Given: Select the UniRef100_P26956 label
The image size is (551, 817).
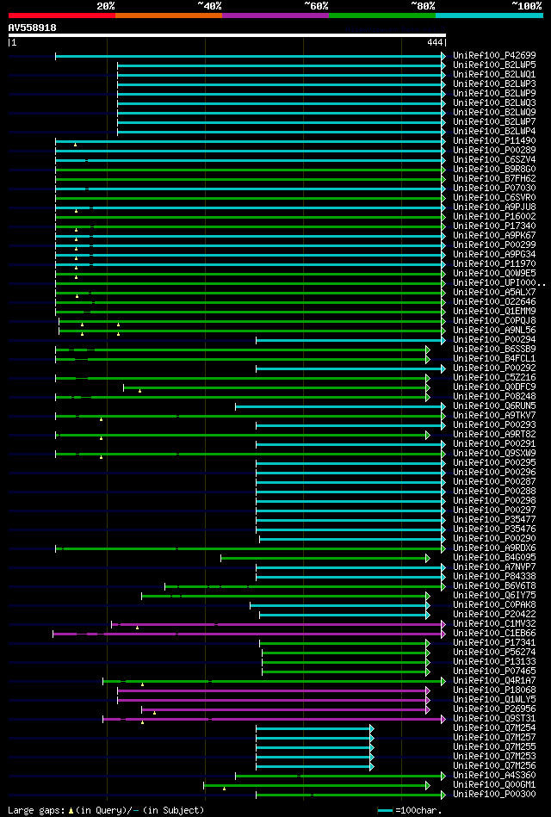Looking at the screenshot, I should [495, 709].
